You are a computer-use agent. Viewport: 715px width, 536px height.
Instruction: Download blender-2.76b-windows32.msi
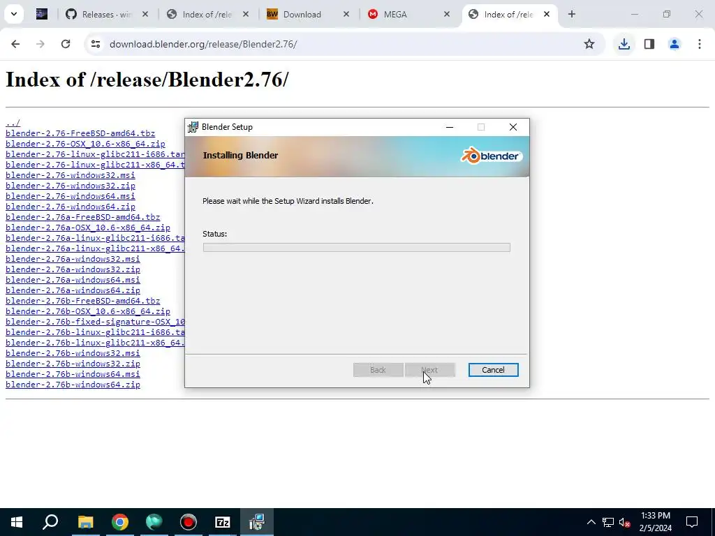(73, 353)
